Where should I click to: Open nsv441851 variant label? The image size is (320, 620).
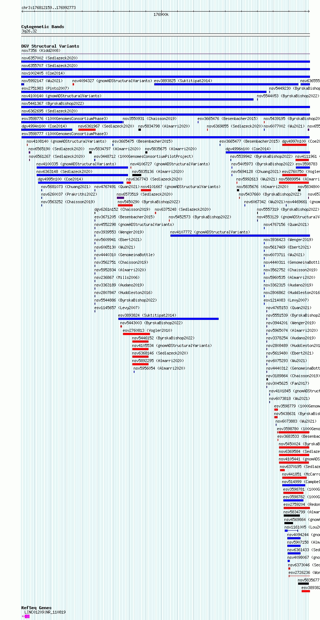[x=301, y=474]
